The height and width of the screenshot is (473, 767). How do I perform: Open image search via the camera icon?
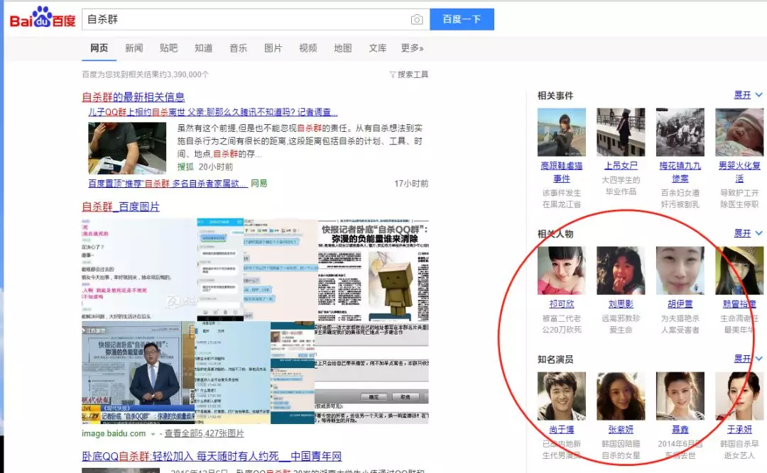(417, 20)
